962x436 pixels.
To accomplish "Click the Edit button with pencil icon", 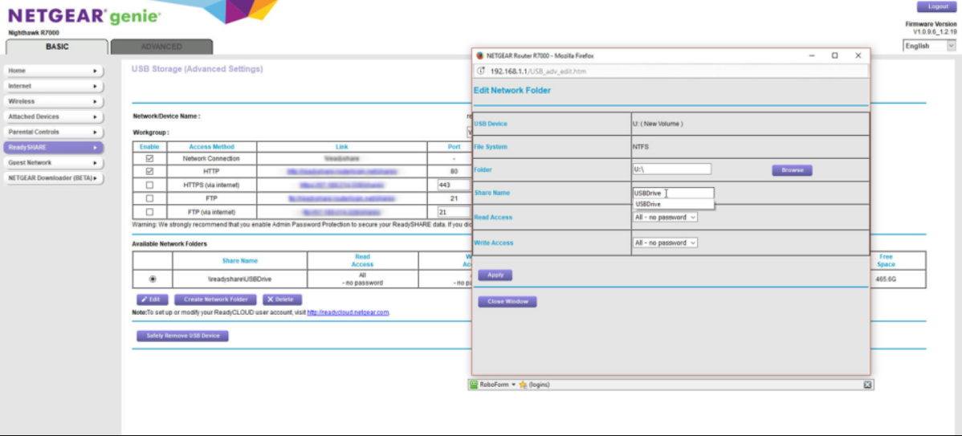I will 153,299.
